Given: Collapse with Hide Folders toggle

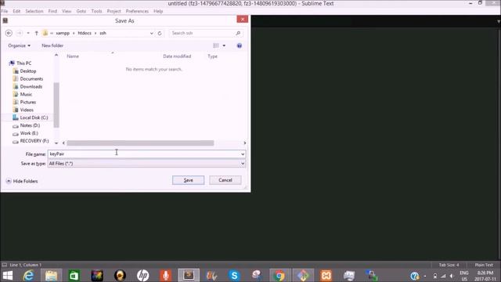Looking at the screenshot, I should pos(22,181).
